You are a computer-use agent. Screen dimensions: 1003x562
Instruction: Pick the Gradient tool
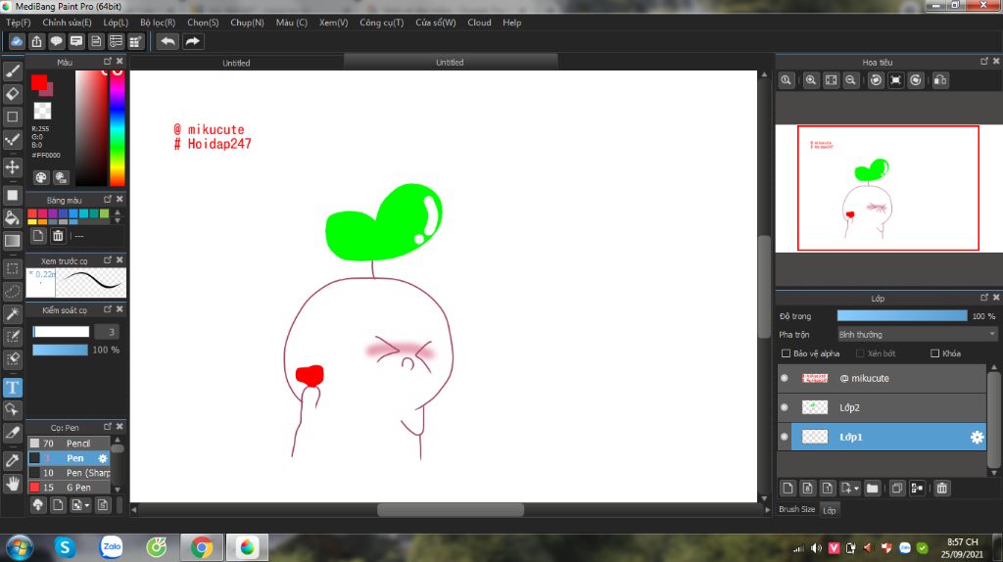(x=12, y=241)
